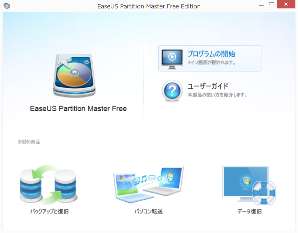
Task: Click the パソコン転送 label
Action: 148,211
